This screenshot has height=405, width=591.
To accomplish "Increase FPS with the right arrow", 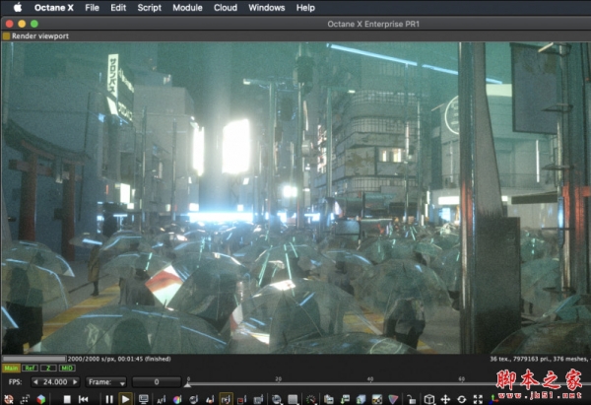I will tap(75, 381).
